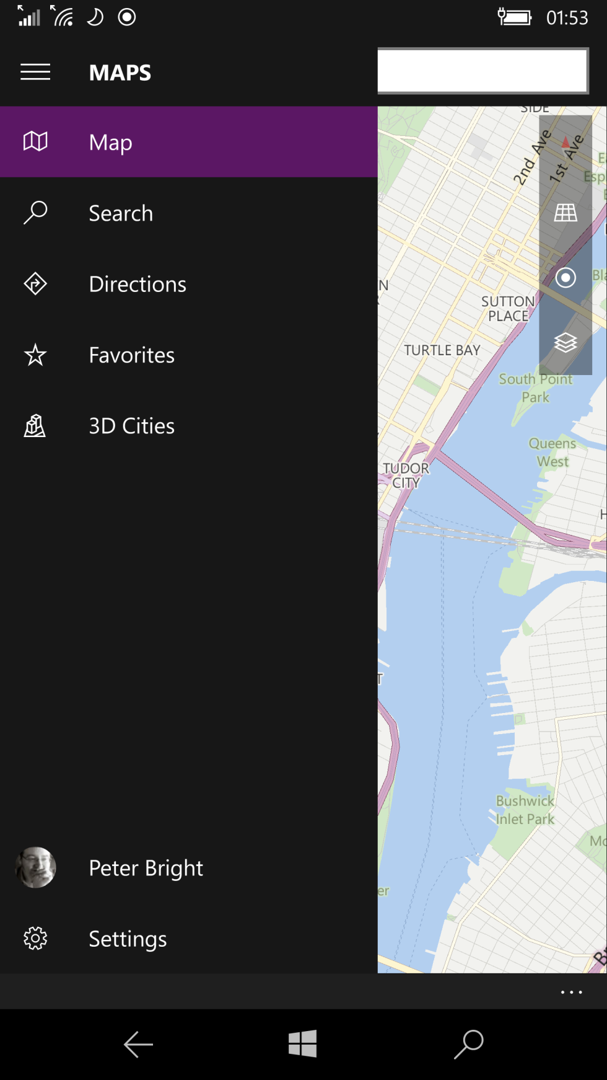Open the hamburger navigation menu

35,72
